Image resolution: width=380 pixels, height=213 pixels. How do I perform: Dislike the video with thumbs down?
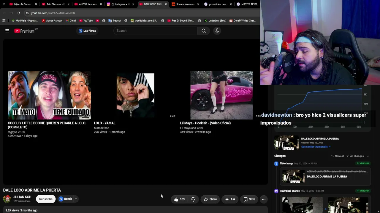pyautogui.click(x=193, y=199)
